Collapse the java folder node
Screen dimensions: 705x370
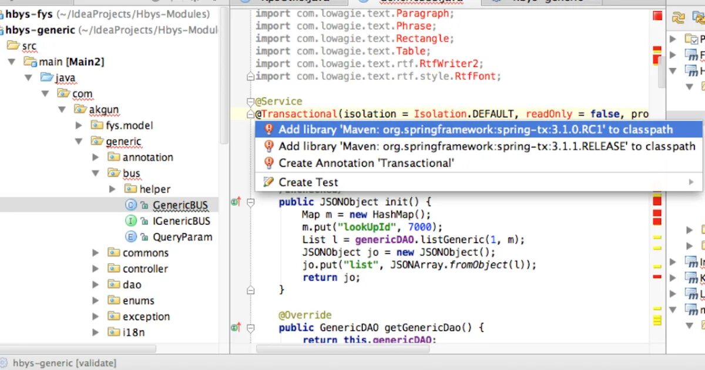[28, 78]
